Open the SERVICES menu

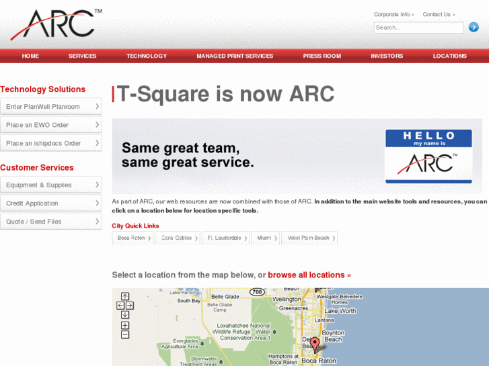82,56
